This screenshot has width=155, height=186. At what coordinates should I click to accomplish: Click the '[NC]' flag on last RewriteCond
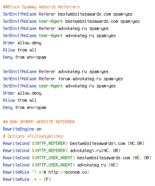[x=113, y=165]
